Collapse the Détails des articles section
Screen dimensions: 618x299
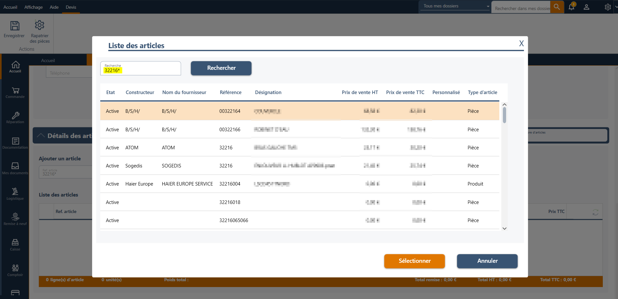(x=41, y=135)
